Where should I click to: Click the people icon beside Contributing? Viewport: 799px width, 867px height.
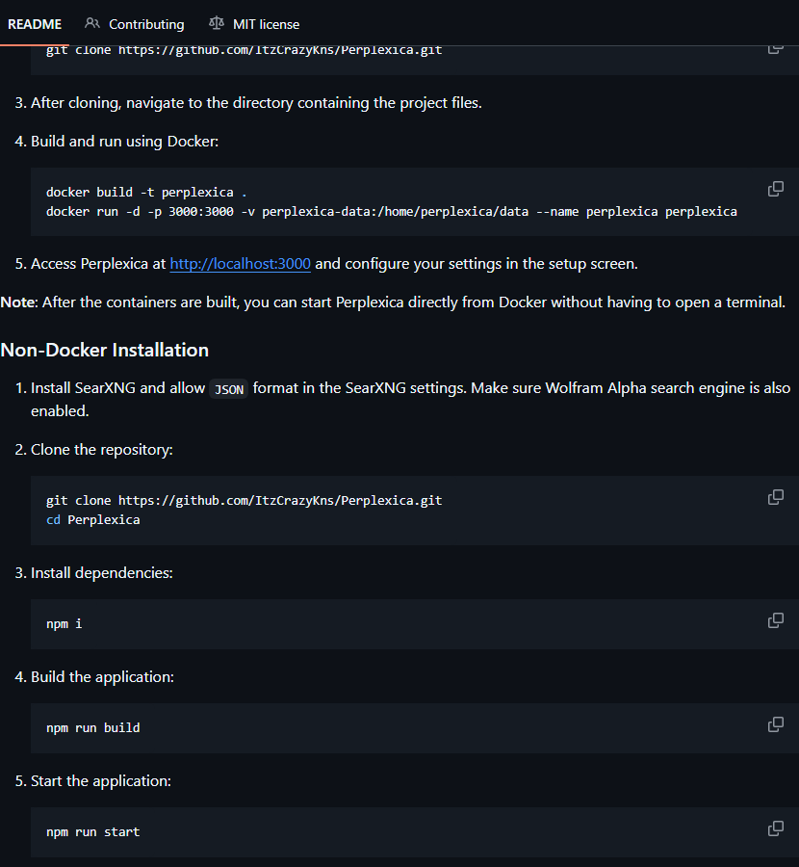pyautogui.click(x=92, y=24)
